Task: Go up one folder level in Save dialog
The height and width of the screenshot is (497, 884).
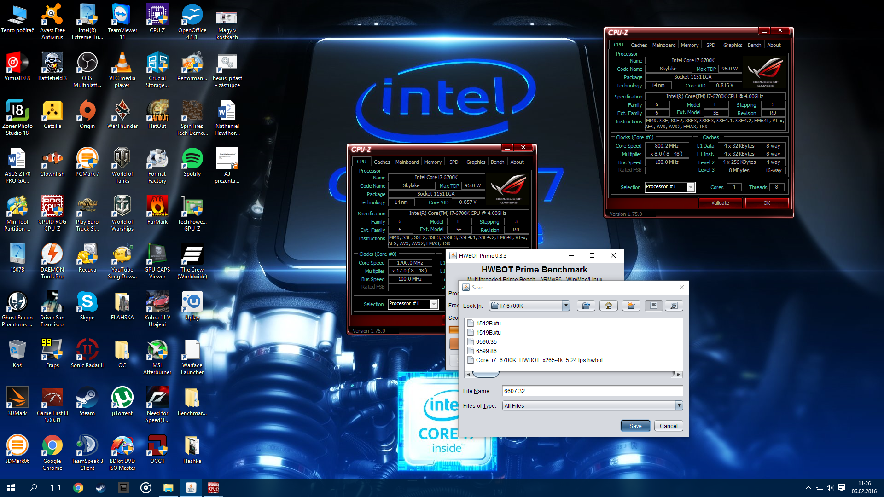Action: pyautogui.click(x=586, y=306)
